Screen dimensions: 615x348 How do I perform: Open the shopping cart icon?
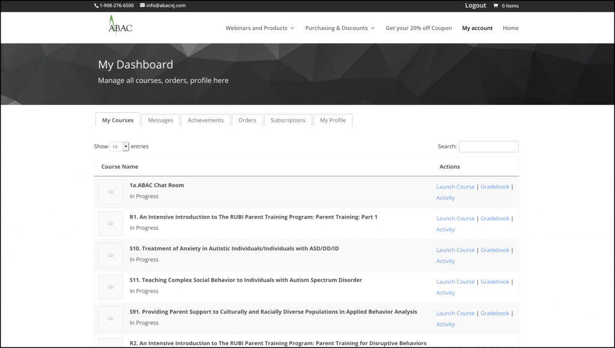(x=495, y=6)
